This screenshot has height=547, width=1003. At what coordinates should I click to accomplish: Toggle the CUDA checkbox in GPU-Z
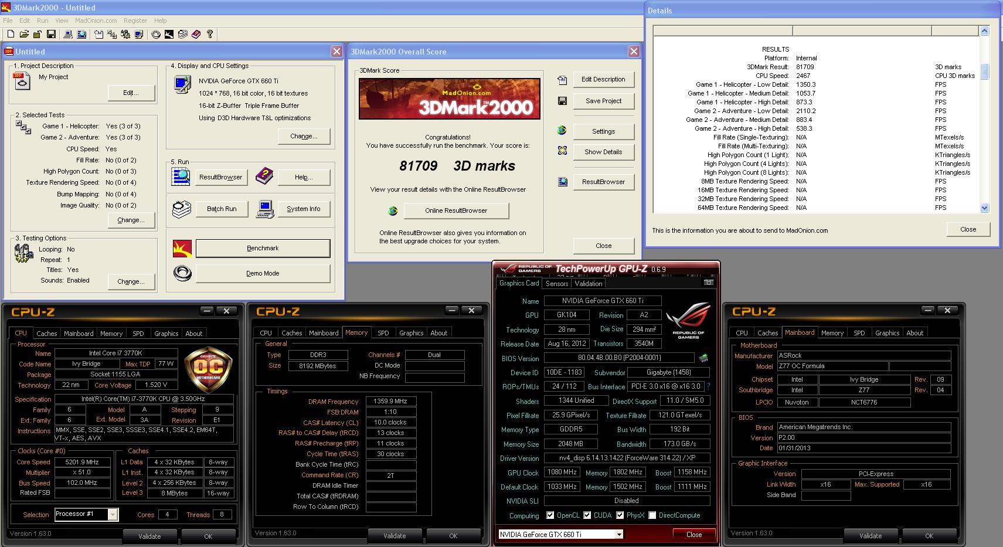pos(587,515)
